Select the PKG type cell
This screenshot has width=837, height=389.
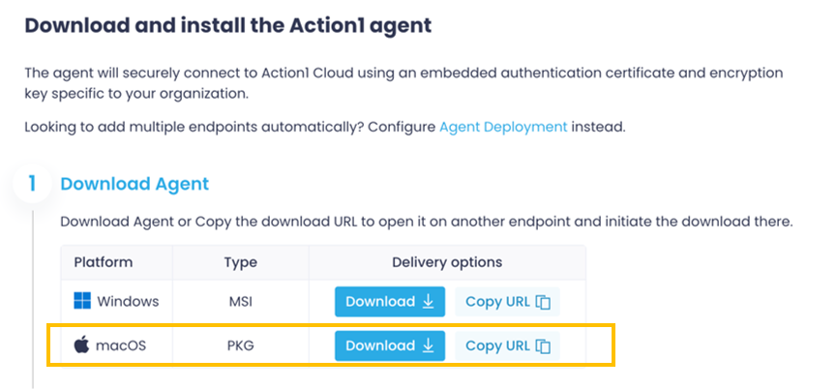[x=240, y=345]
